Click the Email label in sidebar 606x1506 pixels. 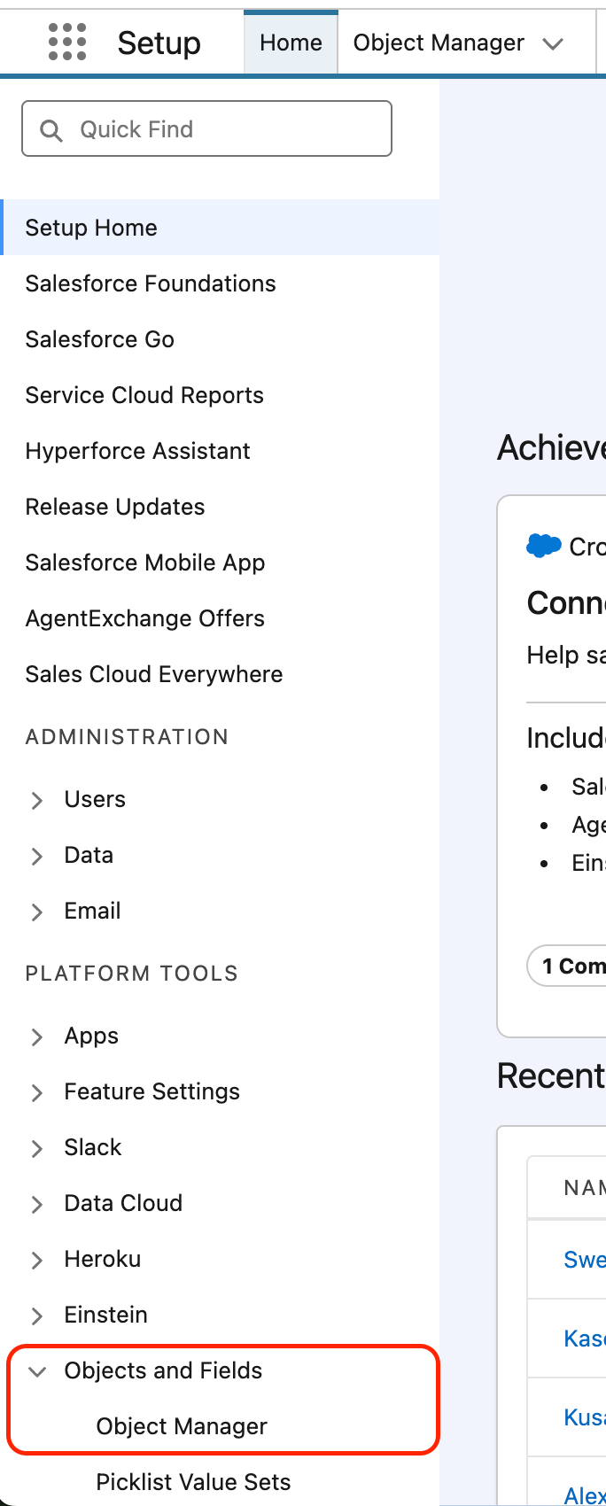pyautogui.click(x=92, y=911)
